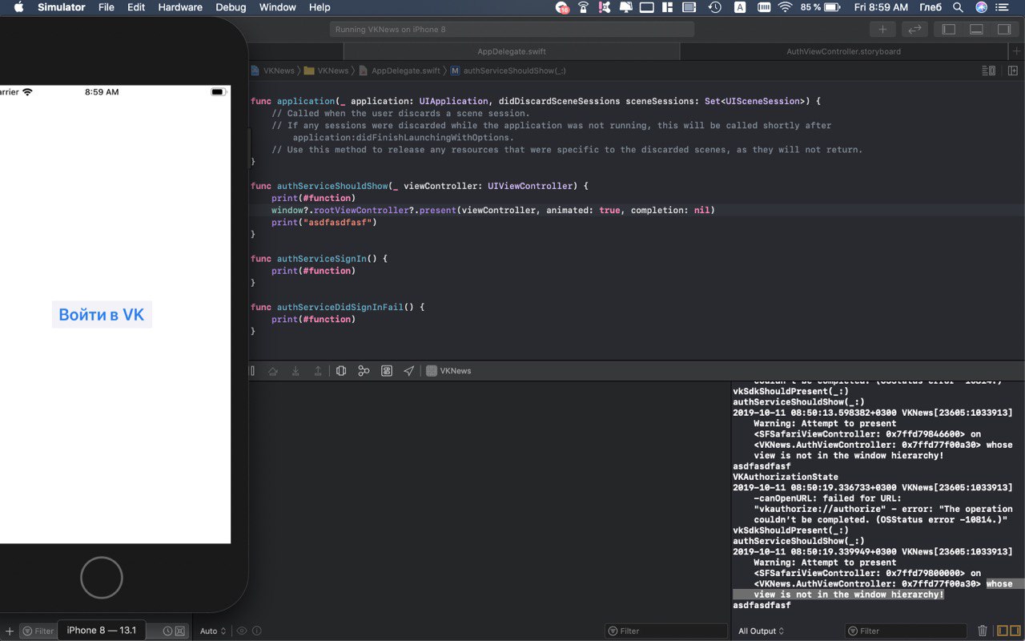Open the File menu
1025x641 pixels.
point(106,7)
